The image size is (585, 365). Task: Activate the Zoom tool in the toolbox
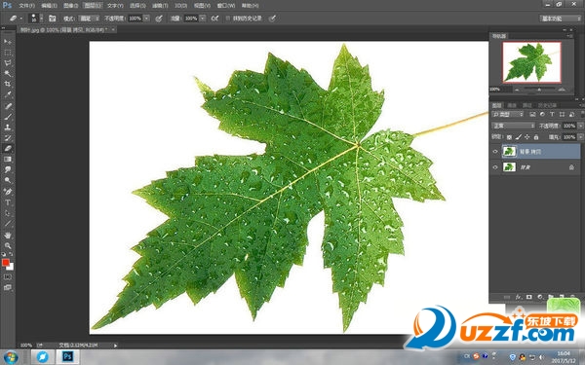tap(8, 246)
